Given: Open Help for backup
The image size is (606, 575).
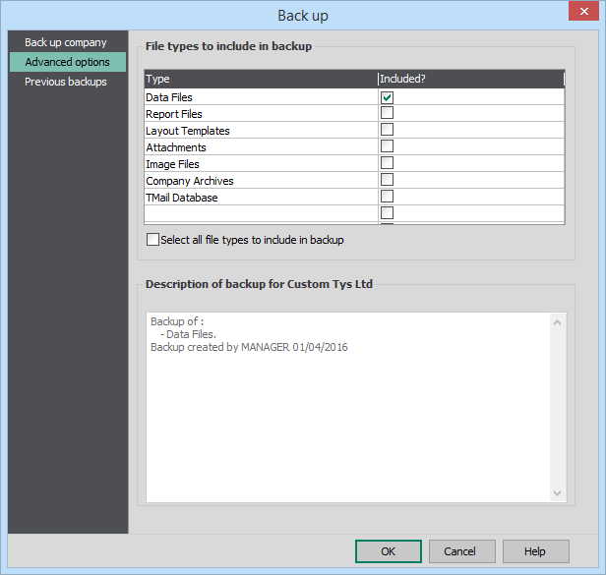Looking at the screenshot, I should pyautogui.click(x=535, y=551).
